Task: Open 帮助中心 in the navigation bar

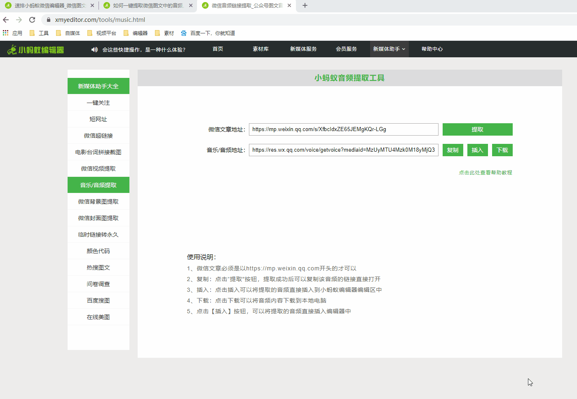Action: tap(432, 49)
